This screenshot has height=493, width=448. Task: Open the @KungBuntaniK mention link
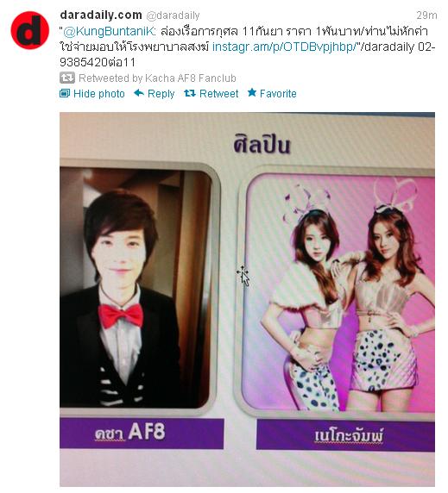point(109,31)
